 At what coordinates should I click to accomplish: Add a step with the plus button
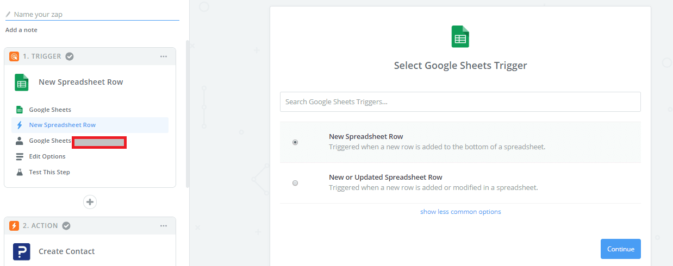[x=90, y=202]
